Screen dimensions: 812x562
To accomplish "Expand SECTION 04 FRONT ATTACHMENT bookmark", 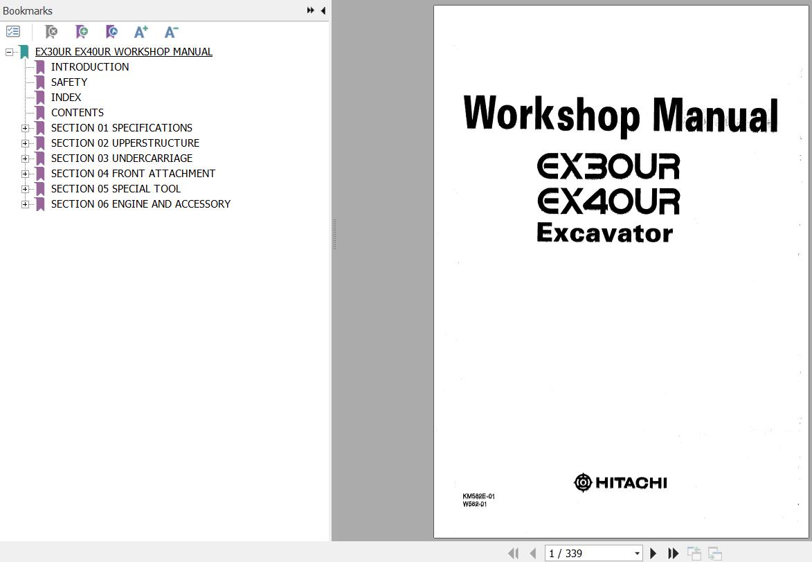I will [x=25, y=174].
